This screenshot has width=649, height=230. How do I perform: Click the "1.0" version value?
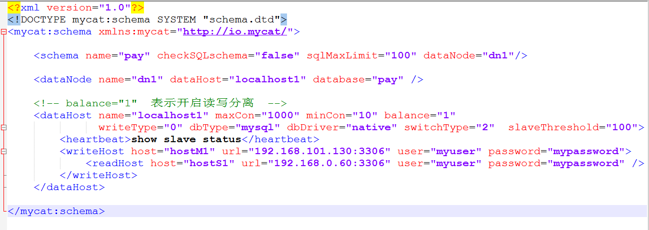[x=115, y=8]
